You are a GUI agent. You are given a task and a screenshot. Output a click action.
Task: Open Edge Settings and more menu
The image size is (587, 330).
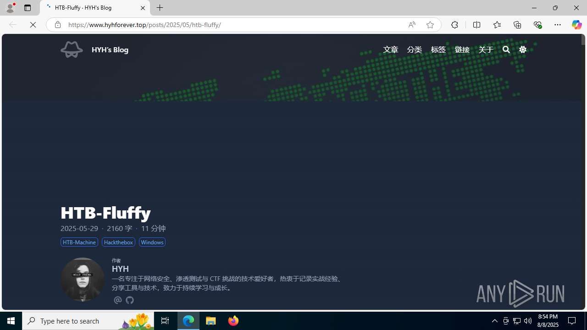tap(558, 25)
